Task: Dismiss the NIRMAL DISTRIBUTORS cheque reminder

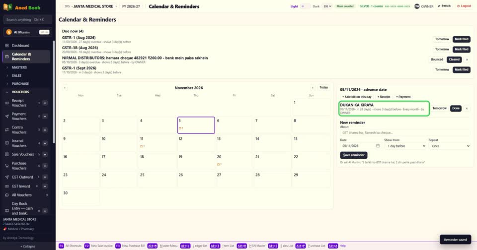Action: click(467, 60)
